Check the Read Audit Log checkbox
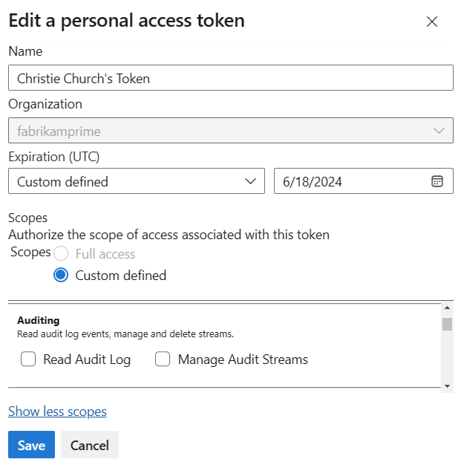 pos(29,360)
